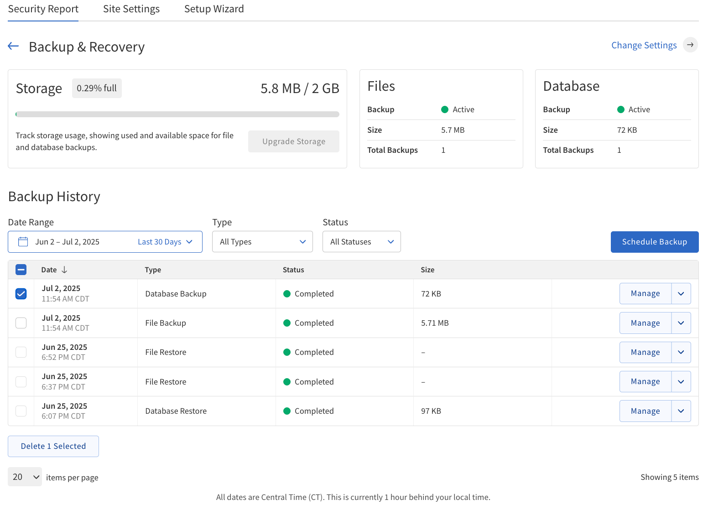Click the Database card size value 72 KB
This screenshot has height=510, width=708.
pos(627,130)
